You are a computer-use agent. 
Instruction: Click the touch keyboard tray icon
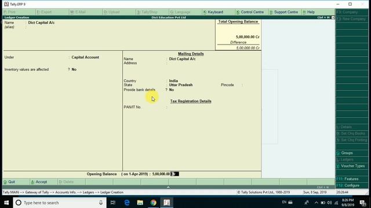[290, 202]
